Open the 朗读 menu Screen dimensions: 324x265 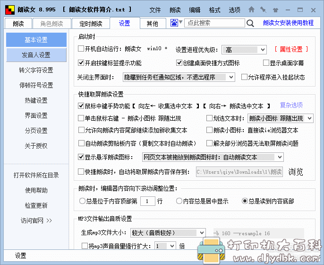[175, 10]
